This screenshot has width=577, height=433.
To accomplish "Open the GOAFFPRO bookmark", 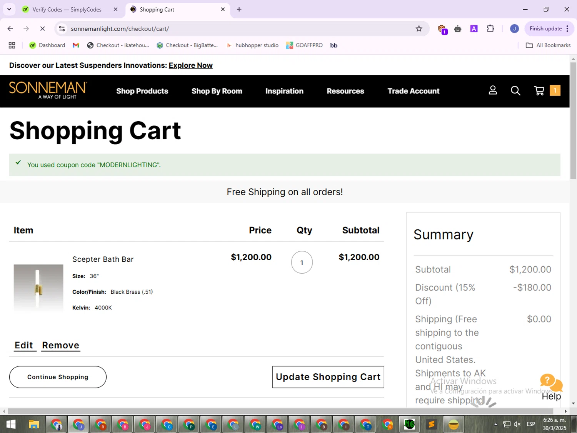I will coord(304,45).
